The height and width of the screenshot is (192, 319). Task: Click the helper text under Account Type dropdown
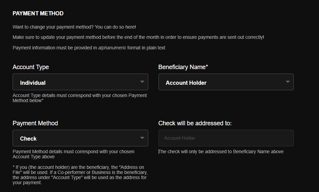click(80, 98)
